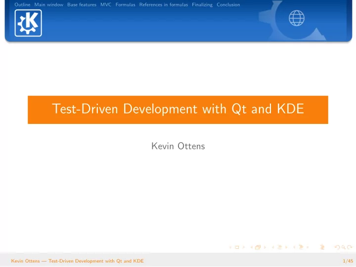This screenshot has width=356, height=267.
Task: Jump to the Base features section
Action: [82, 4]
